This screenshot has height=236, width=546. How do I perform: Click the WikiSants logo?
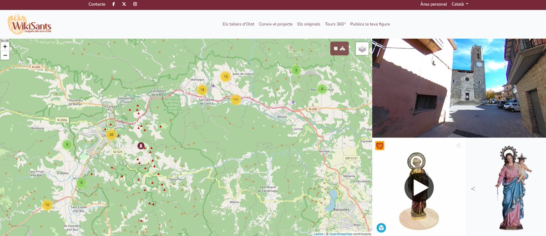[x=30, y=24]
